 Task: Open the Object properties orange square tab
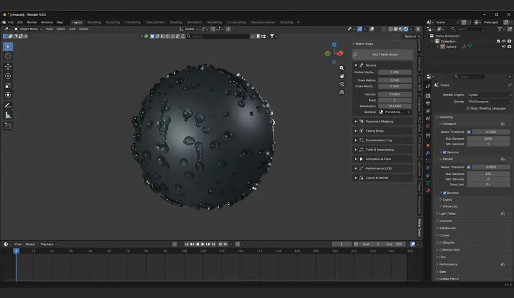tap(428, 145)
